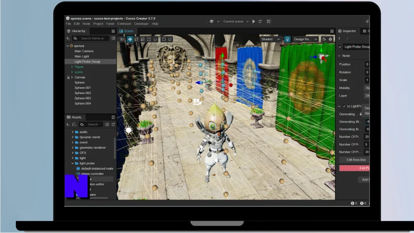Open the Node menu
This screenshot has height=233, width=414.
tap(87, 24)
